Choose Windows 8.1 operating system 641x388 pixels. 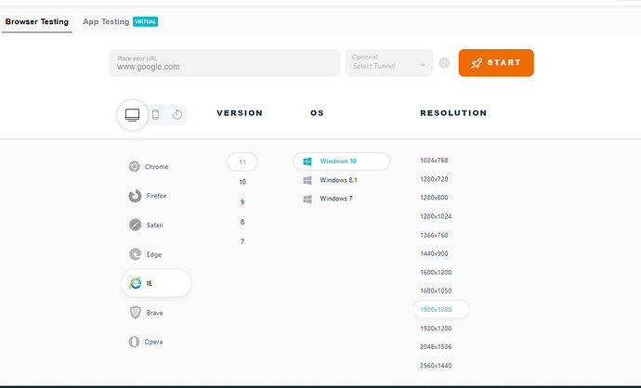point(337,180)
